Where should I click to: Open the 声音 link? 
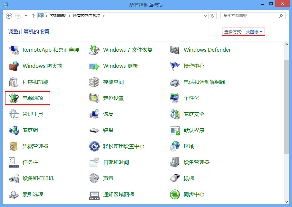108,178
